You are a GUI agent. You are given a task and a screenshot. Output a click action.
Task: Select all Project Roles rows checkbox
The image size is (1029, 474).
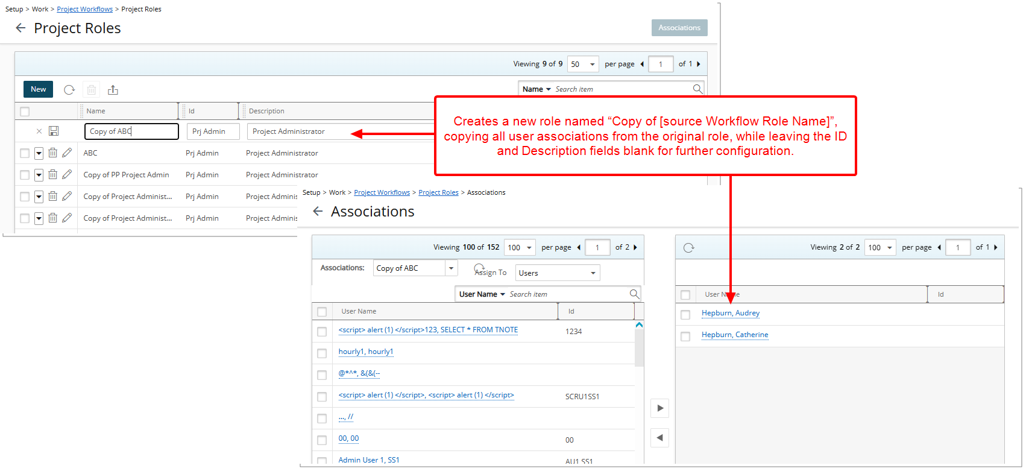coord(25,112)
